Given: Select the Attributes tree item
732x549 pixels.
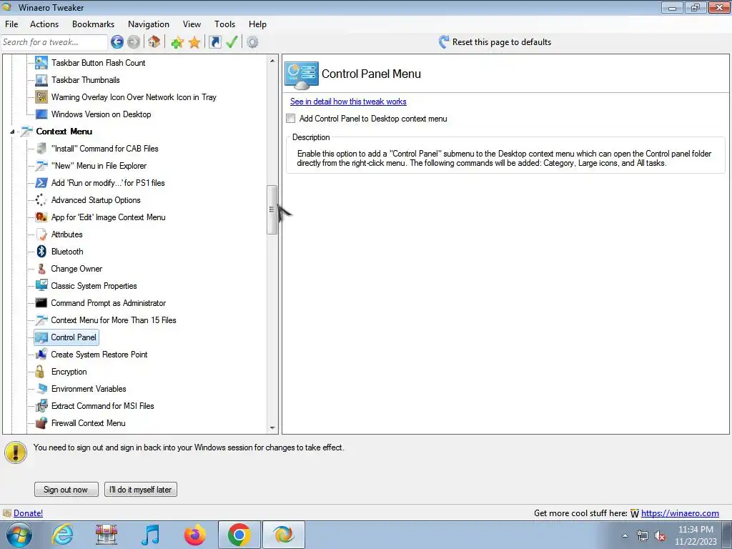Looking at the screenshot, I should 66,234.
